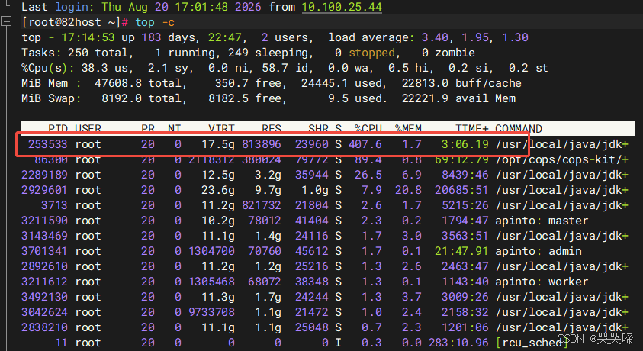Select the PID 3492130 cell
643x351 pixels.
click(44, 297)
